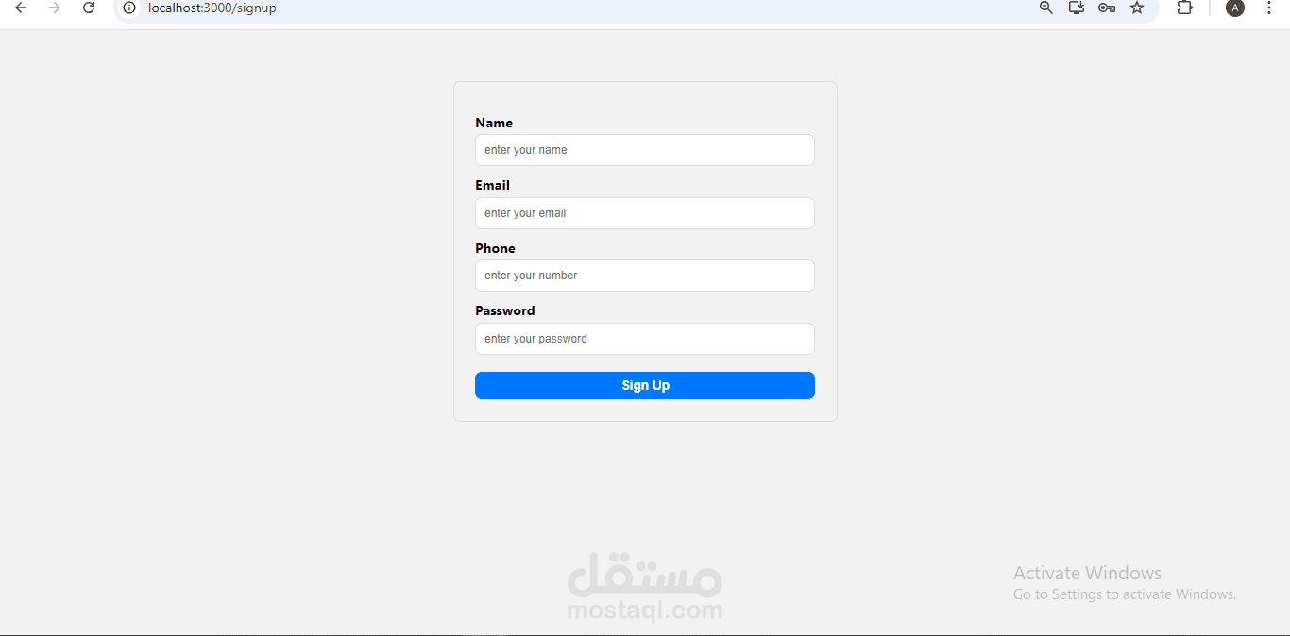Focus the "enter your number" phone field
Image resolution: width=1290 pixels, height=636 pixels.
click(x=645, y=276)
